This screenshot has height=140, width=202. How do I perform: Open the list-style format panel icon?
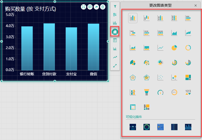115,40
